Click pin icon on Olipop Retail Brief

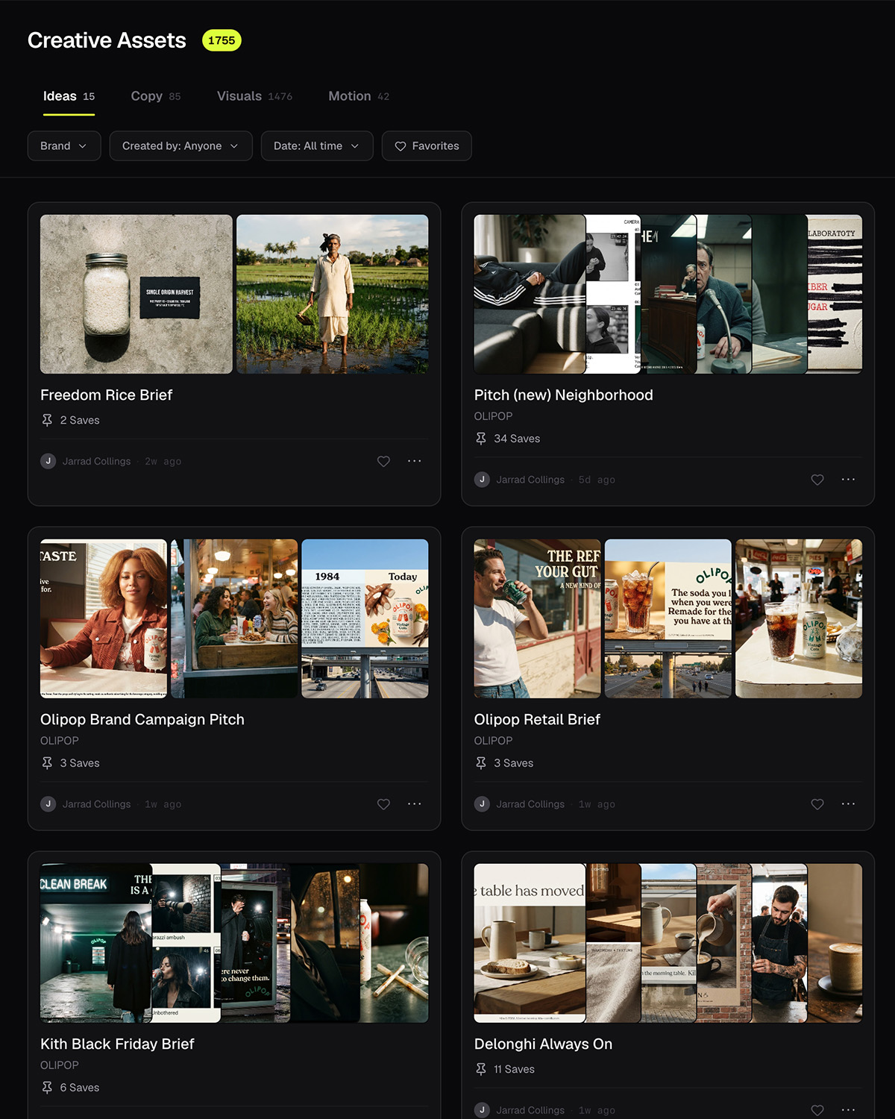point(481,763)
